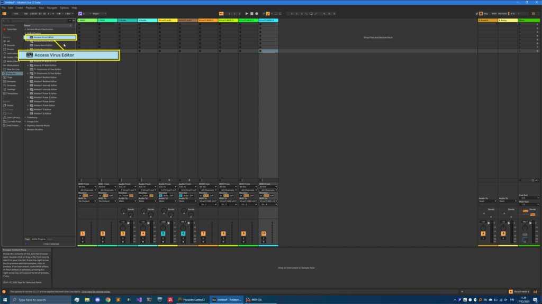Image resolution: width=542 pixels, height=304 pixels.
Task: Open the Navigate menu
Action: pyautogui.click(x=52, y=7)
